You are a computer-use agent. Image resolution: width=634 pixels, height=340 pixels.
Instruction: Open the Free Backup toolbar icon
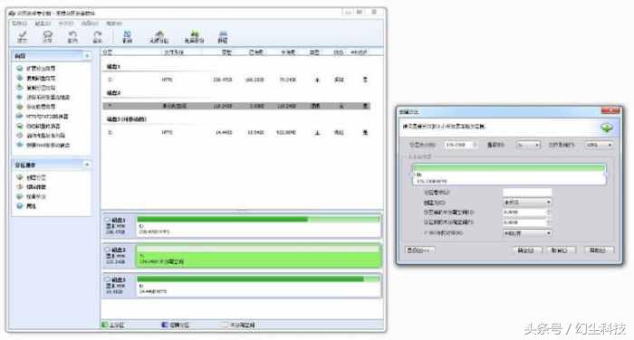click(x=194, y=37)
